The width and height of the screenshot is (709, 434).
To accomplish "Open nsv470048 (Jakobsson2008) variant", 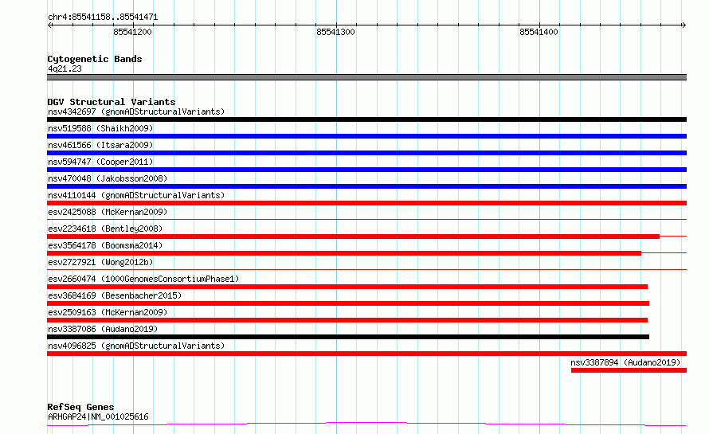I will point(108,178).
